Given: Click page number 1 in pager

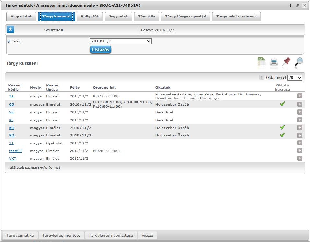Looking at the screenshot, I should tap(262, 78).
